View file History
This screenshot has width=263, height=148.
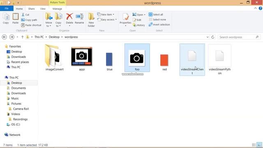tap(139, 25)
